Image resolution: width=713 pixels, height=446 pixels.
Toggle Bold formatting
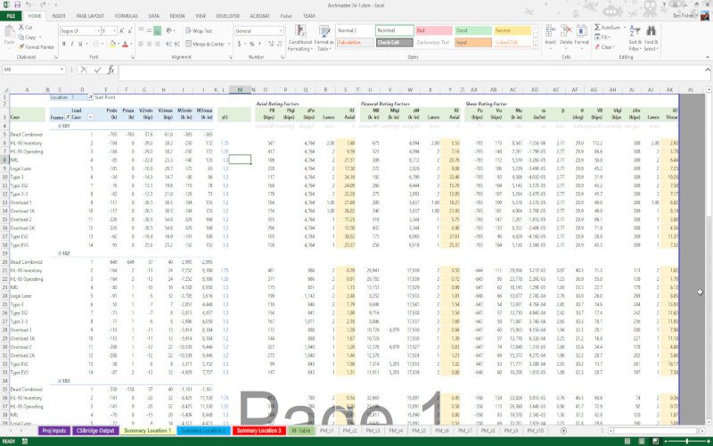[63, 42]
